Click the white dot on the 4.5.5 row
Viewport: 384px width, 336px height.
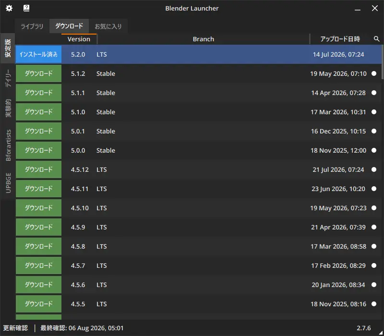(374, 304)
